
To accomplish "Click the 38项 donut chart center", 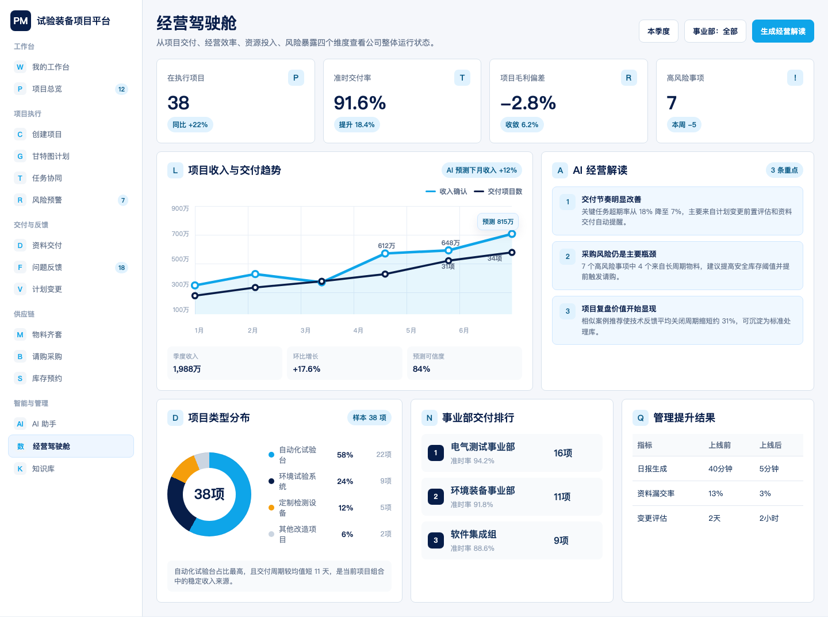I will 209,494.
